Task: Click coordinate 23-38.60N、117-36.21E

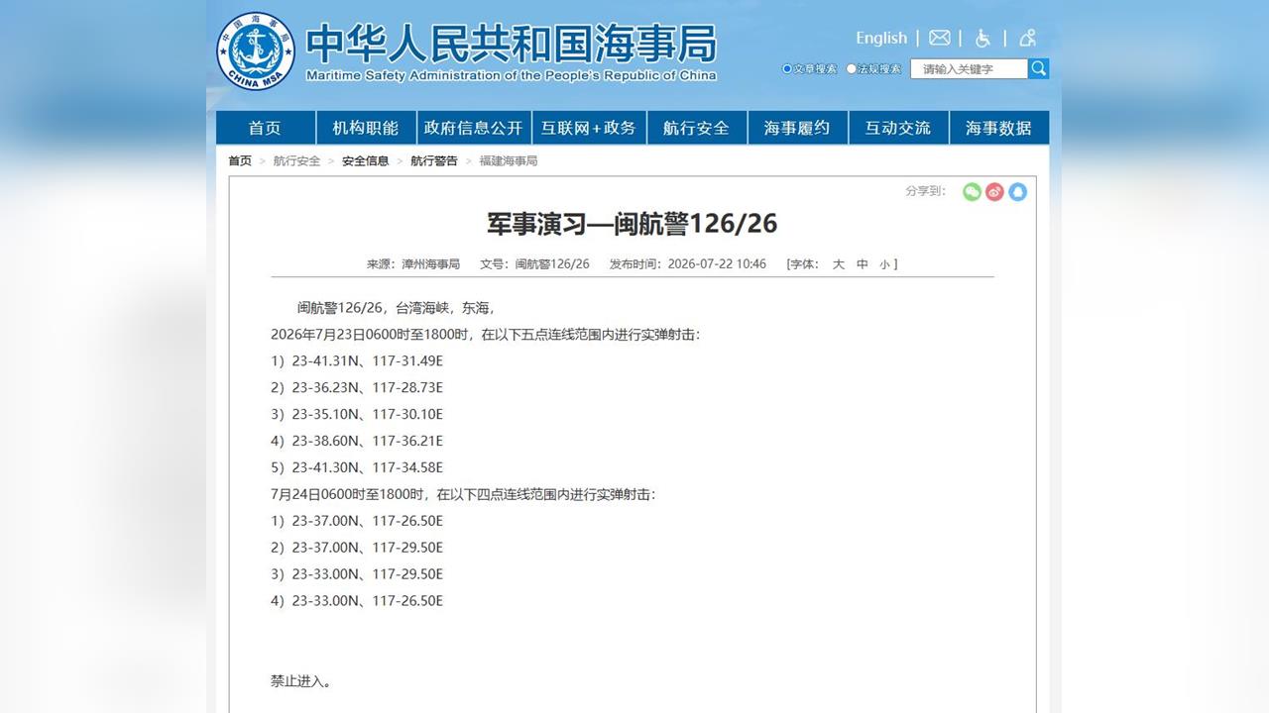Action: pyautogui.click(x=368, y=442)
